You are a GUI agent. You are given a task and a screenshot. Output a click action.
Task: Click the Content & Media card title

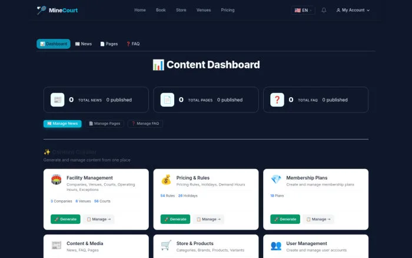[x=85, y=243]
